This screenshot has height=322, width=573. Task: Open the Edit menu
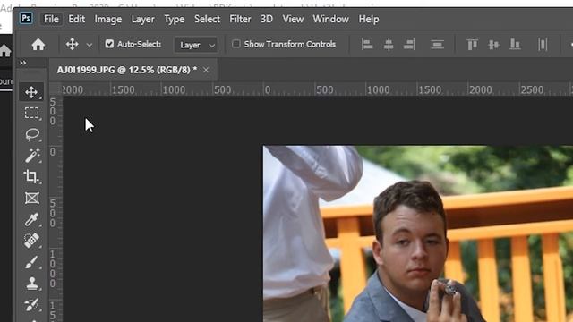click(76, 19)
